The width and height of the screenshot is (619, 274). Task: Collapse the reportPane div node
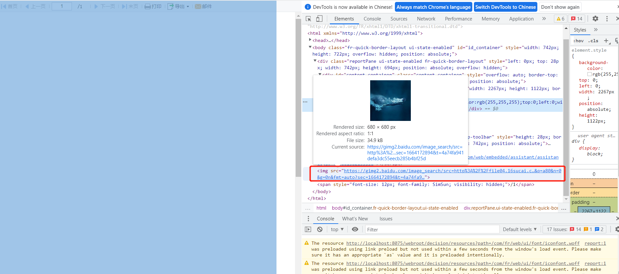[x=315, y=61]
